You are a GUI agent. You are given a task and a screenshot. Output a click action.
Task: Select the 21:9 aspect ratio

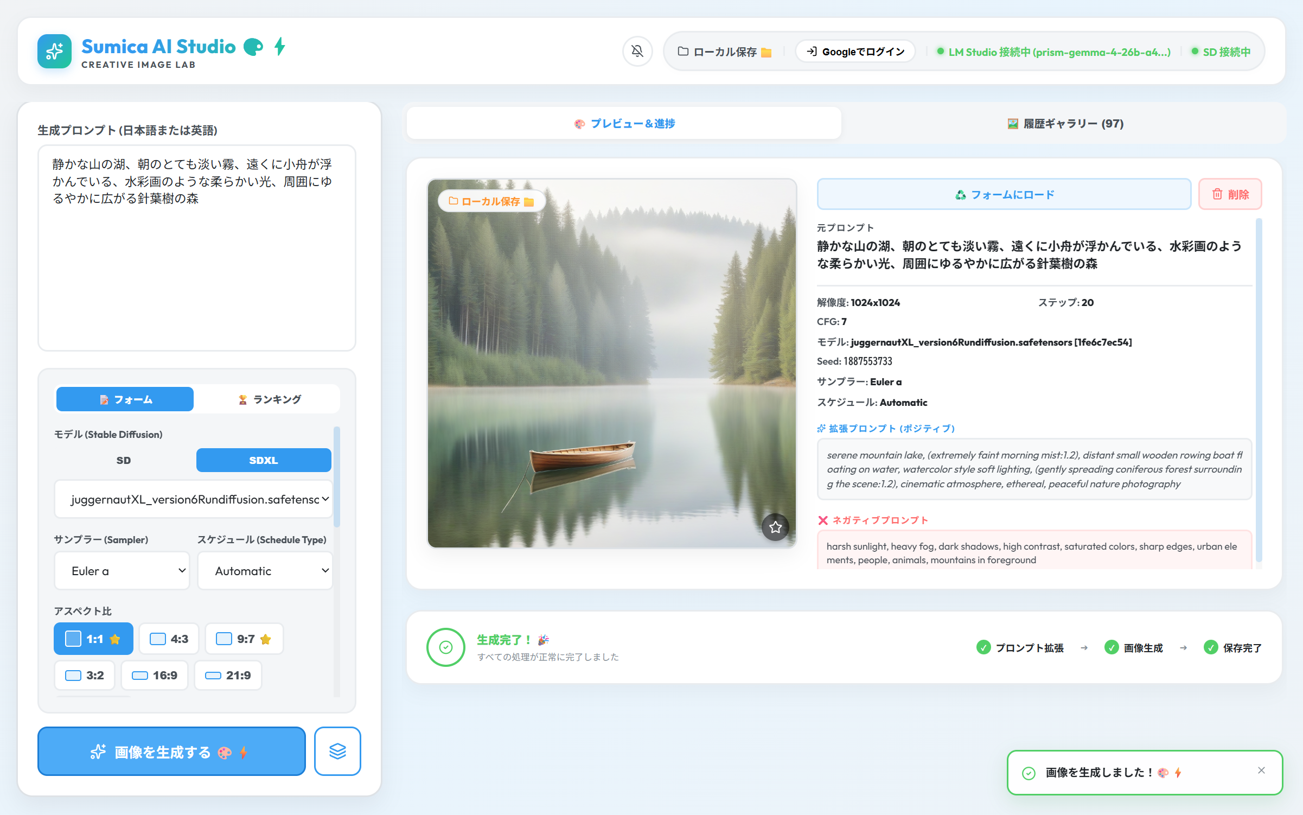point(228,675)
